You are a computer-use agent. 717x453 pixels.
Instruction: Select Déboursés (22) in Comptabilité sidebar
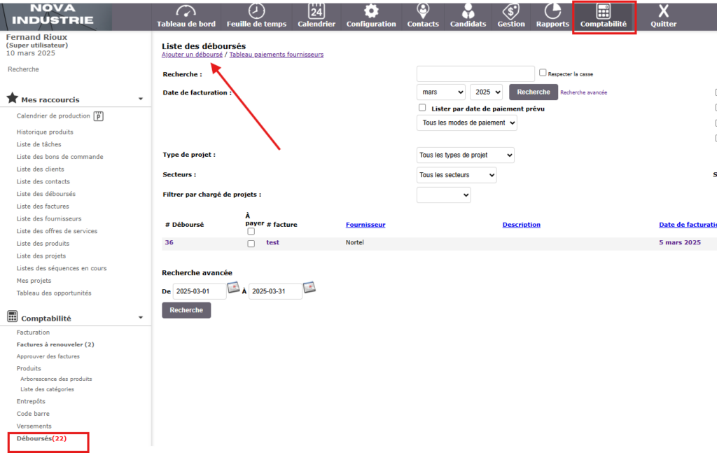(41, 438)
